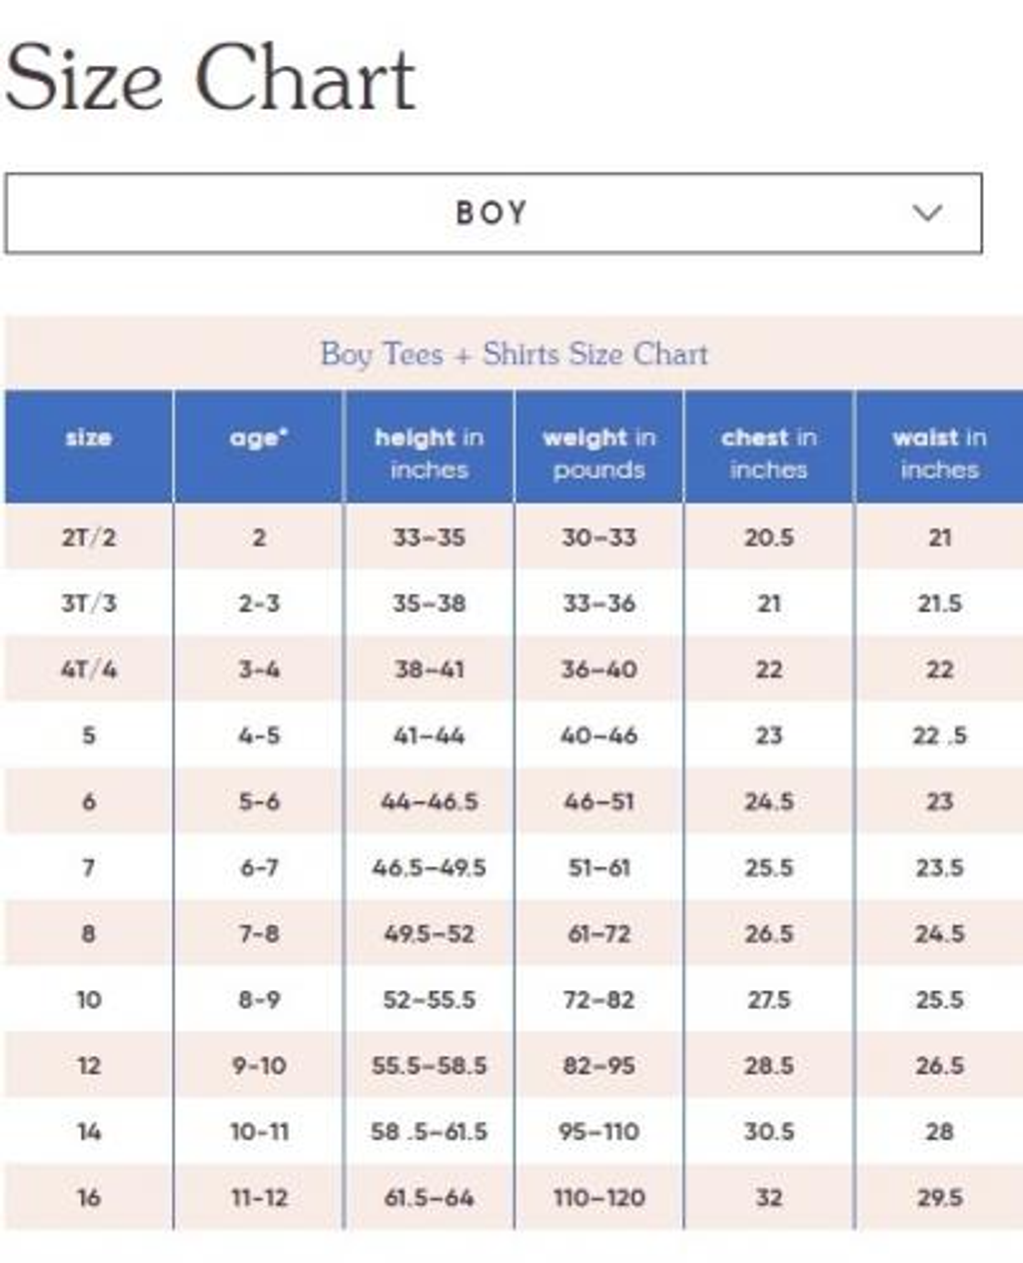Click the 29.5 waist measurement cell
The image size is (1023, 1263).
click(x=939, y=1197)
